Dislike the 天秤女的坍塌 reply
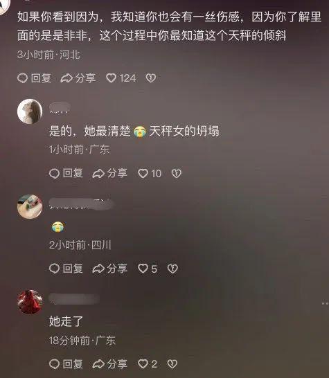 click(x=177, y=173)
